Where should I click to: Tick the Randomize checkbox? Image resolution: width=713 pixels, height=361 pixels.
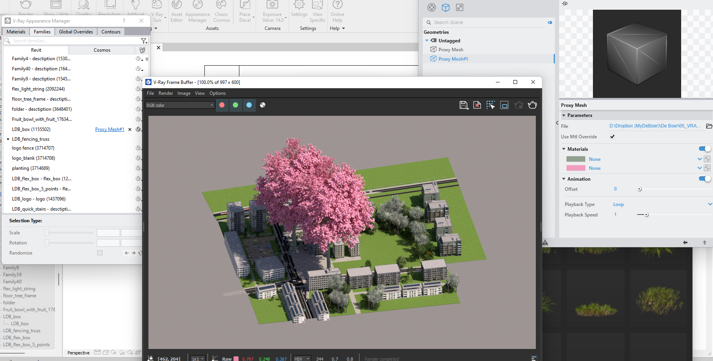click(100, 253)
